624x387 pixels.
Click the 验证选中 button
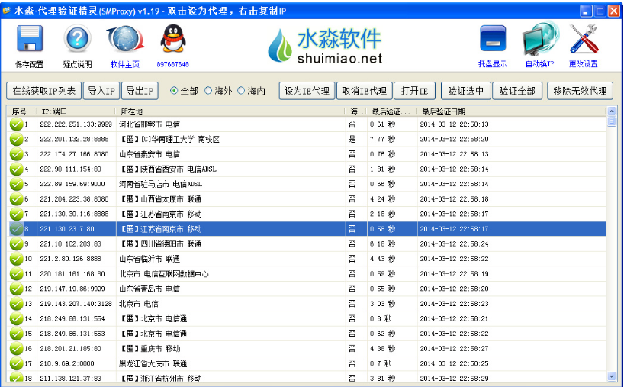pos(466,91)
